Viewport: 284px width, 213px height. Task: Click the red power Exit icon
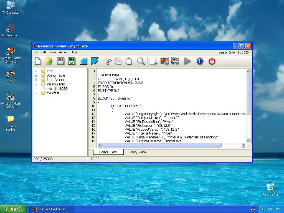[212, 61]
